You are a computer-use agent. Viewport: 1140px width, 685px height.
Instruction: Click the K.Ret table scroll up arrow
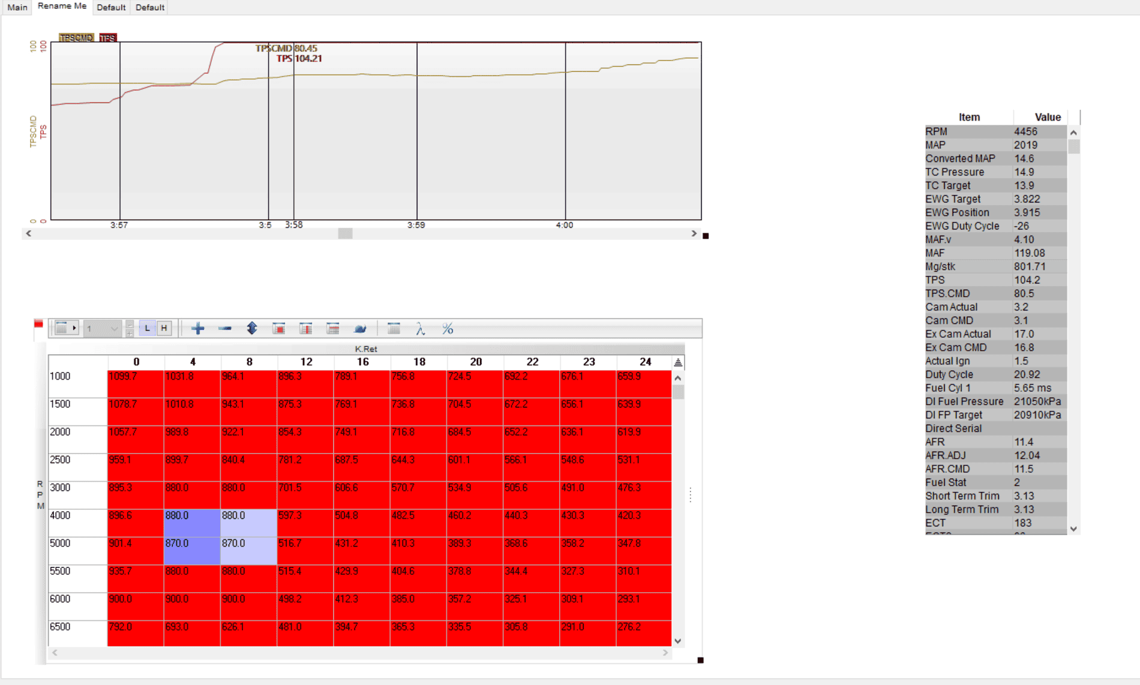[x=678, y=378]
